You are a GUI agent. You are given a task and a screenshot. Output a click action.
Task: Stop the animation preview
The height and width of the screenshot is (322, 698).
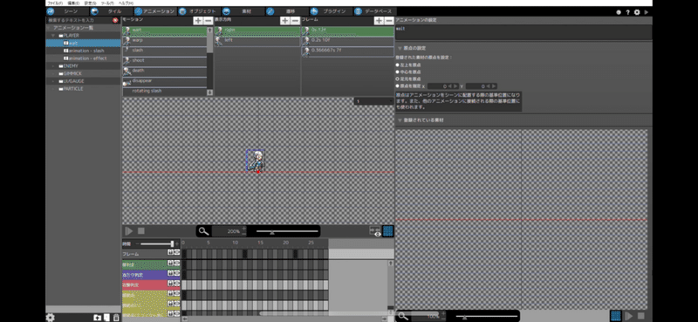pos(141,230)
